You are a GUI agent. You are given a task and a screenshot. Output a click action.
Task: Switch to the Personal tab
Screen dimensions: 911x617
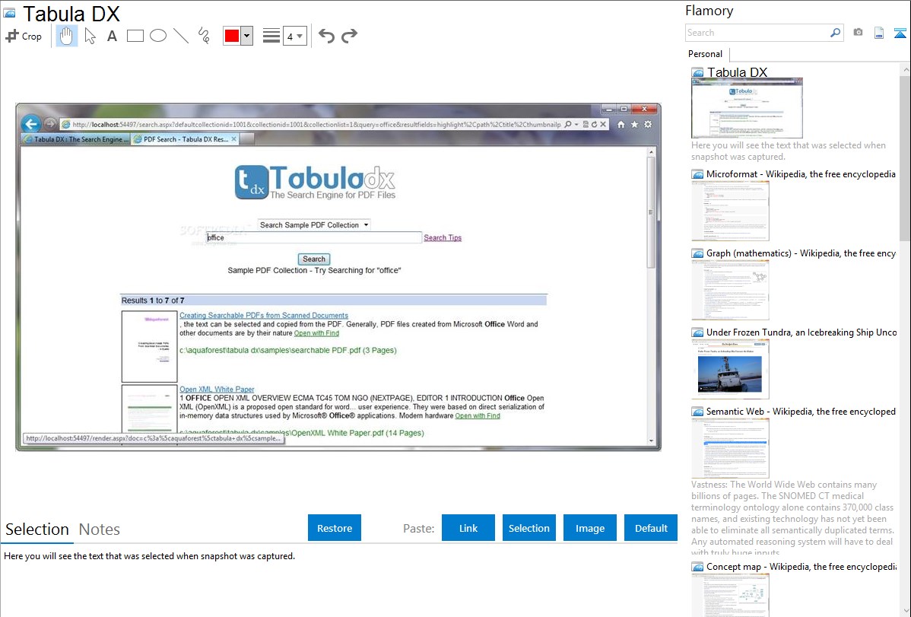(x=706, y=54)
